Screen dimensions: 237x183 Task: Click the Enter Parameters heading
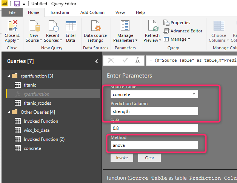[x=129, y=76]
